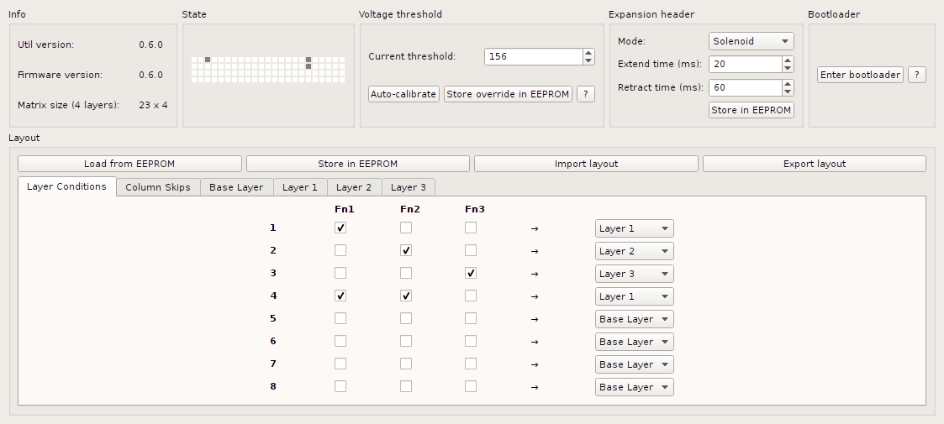
Task: Click the highlighted key in the State matrix
Action: pyautogui.click(x=208, y=60)
